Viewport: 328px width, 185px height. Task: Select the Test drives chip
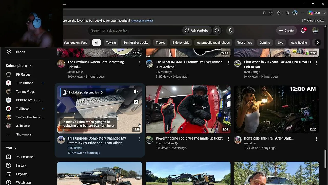[245, 43]
